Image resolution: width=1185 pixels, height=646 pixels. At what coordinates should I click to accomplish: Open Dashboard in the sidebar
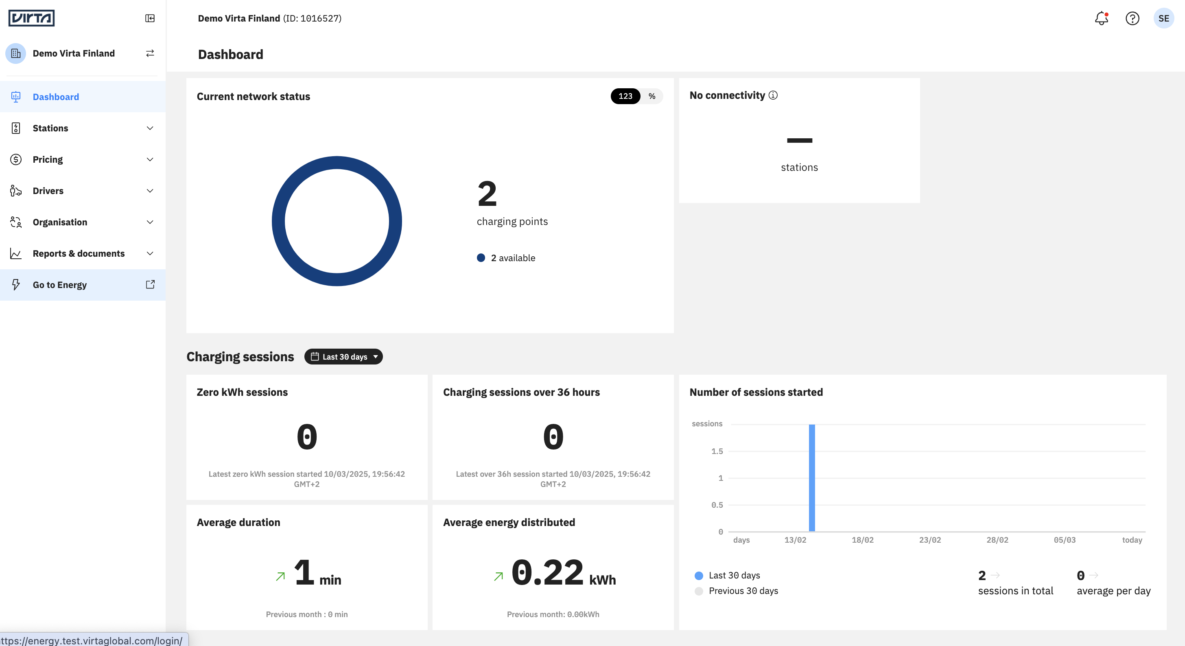(83, 97)
